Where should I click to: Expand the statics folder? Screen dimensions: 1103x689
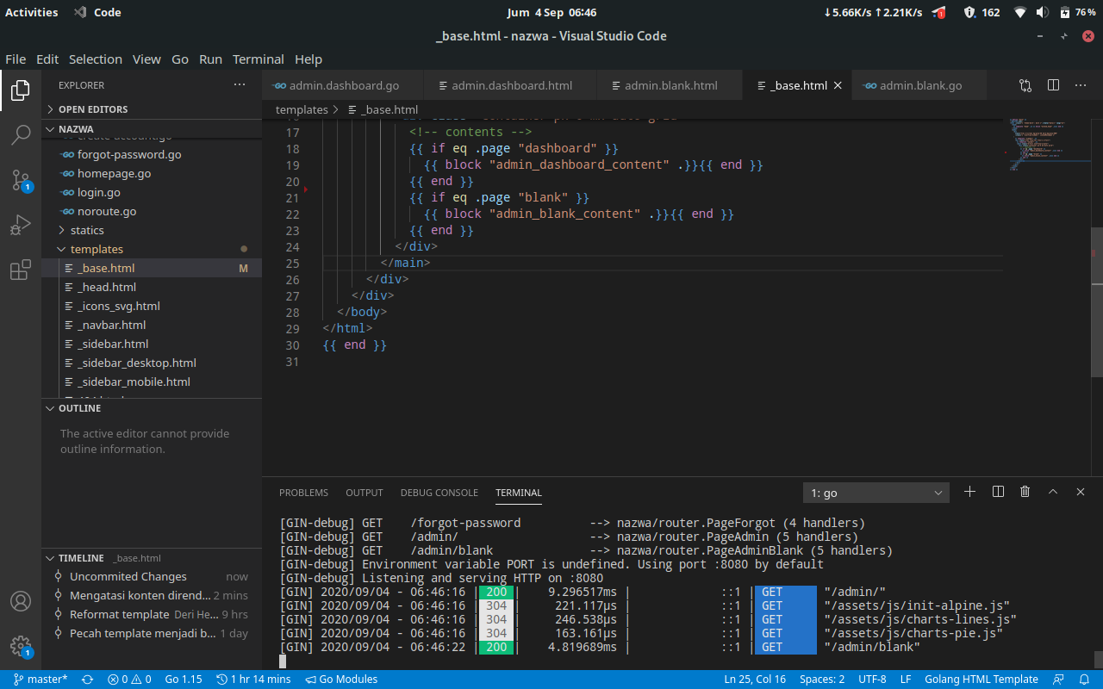pos(152,230)
